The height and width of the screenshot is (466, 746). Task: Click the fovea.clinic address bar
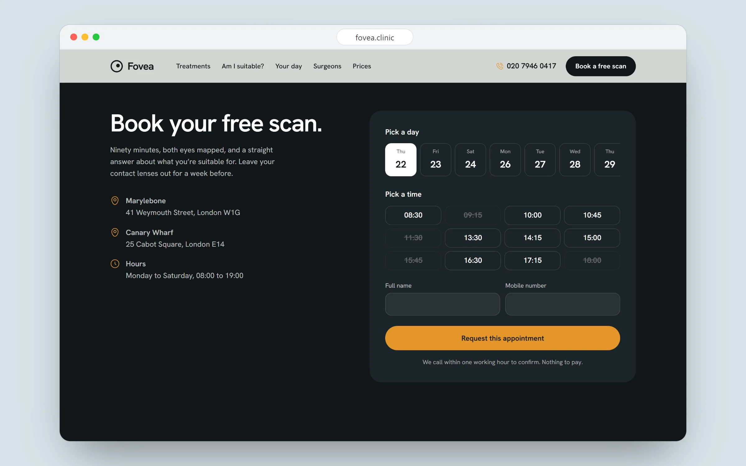375,37
